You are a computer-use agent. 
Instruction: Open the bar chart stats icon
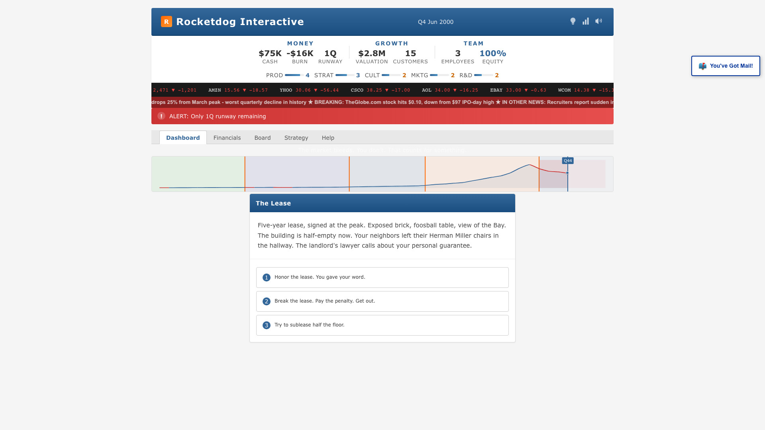[585, 21]
